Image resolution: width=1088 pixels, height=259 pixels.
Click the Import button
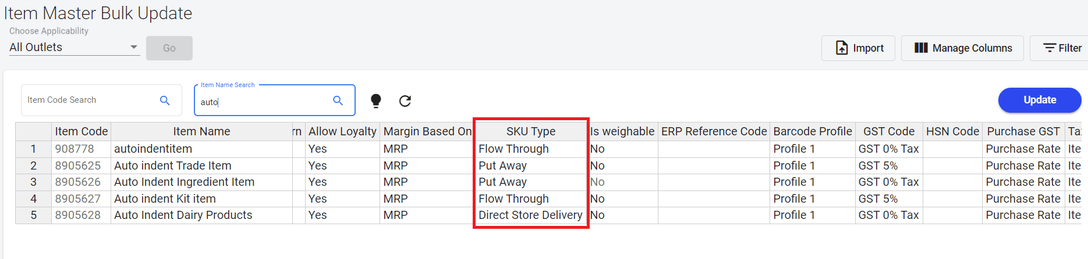858,48
